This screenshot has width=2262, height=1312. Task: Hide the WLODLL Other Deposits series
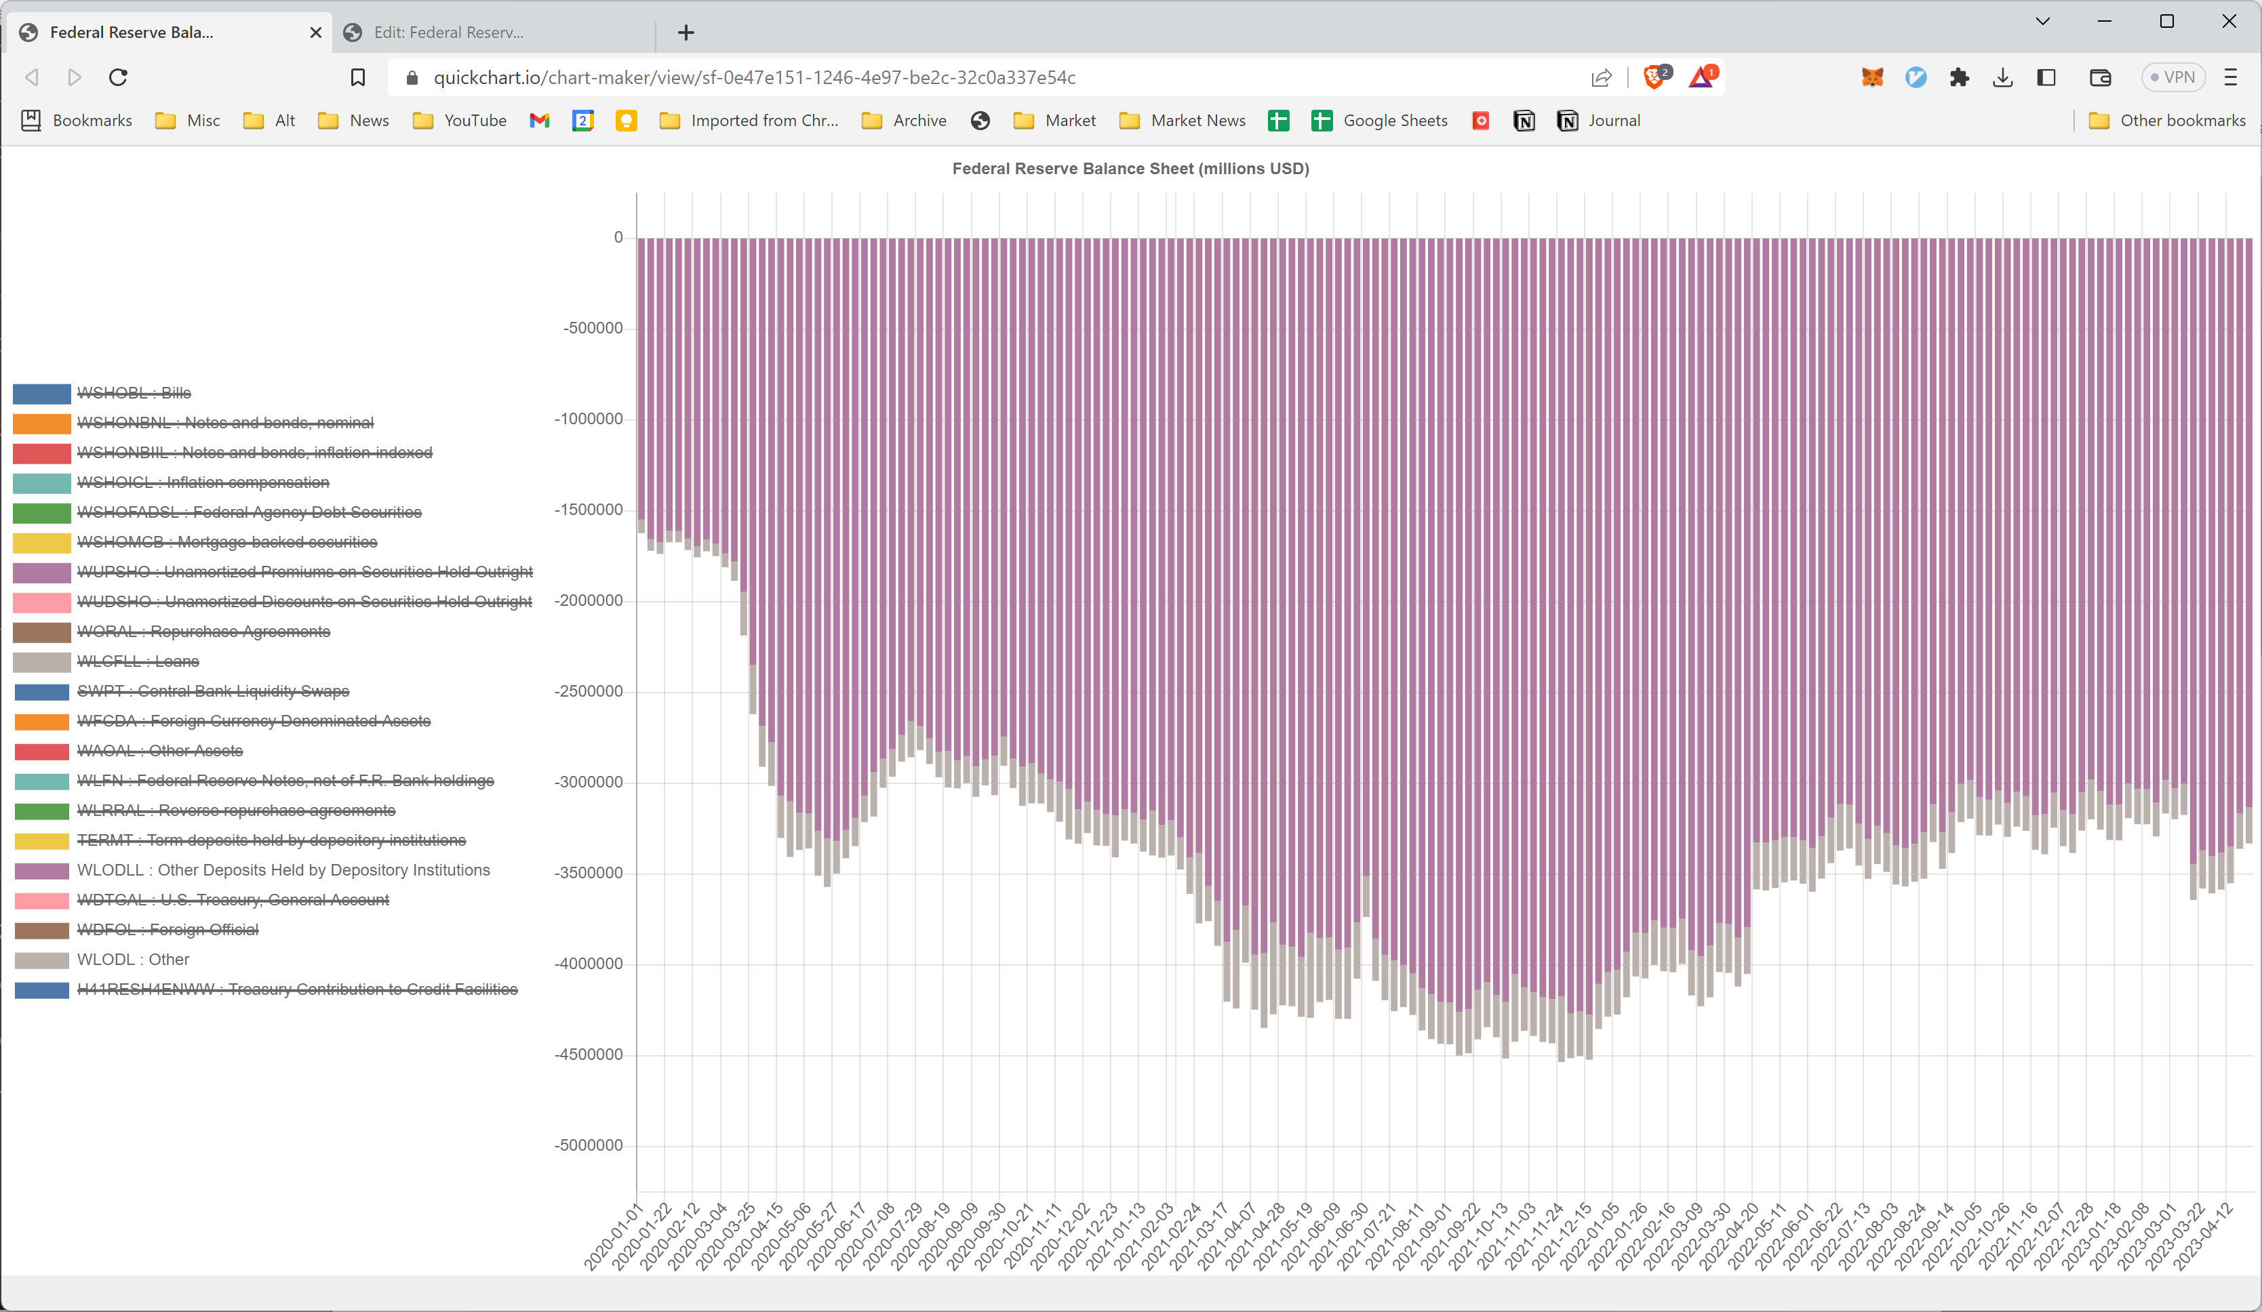283,869
